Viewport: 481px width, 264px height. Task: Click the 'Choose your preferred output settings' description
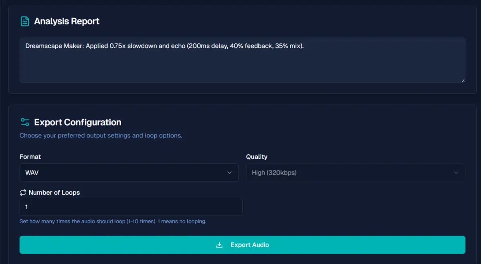click(101, 135)
